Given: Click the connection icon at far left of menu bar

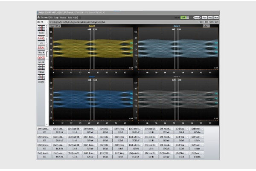Looking at the screenshot, I should click(x=39, y=17).
